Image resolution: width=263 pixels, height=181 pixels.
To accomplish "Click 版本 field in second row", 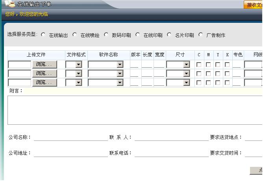I will click(134, 74).
